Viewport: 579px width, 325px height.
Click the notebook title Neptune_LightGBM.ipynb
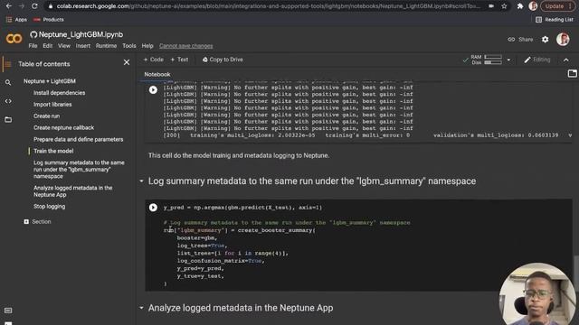[x=81, y=34]
